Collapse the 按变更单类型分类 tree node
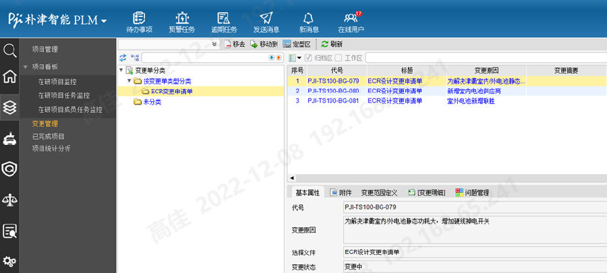This screenshot has width=607, height=273. point(129,81)
